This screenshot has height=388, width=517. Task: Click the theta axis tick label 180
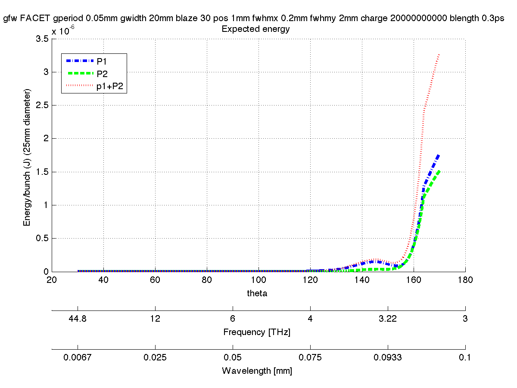click(x=465, y=280)
